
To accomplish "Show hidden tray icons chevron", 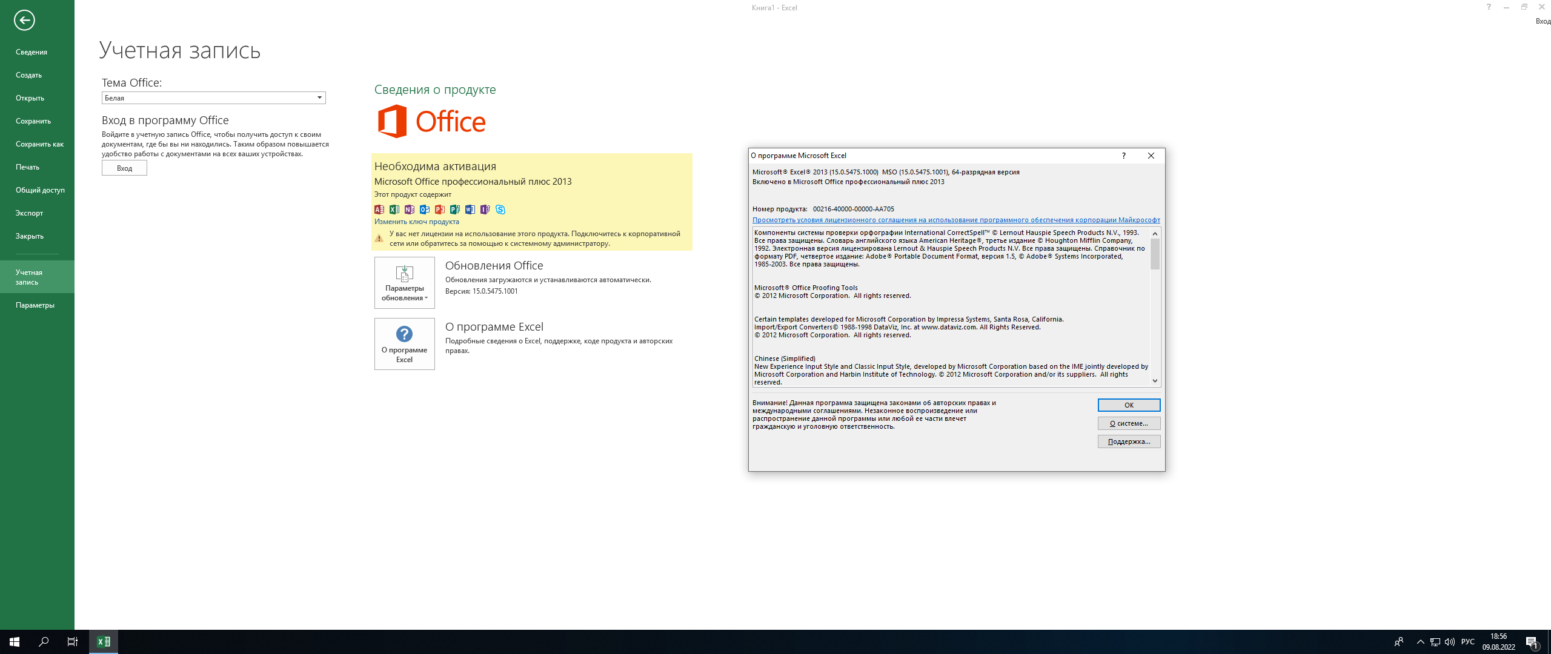I will click(1421, 642).
